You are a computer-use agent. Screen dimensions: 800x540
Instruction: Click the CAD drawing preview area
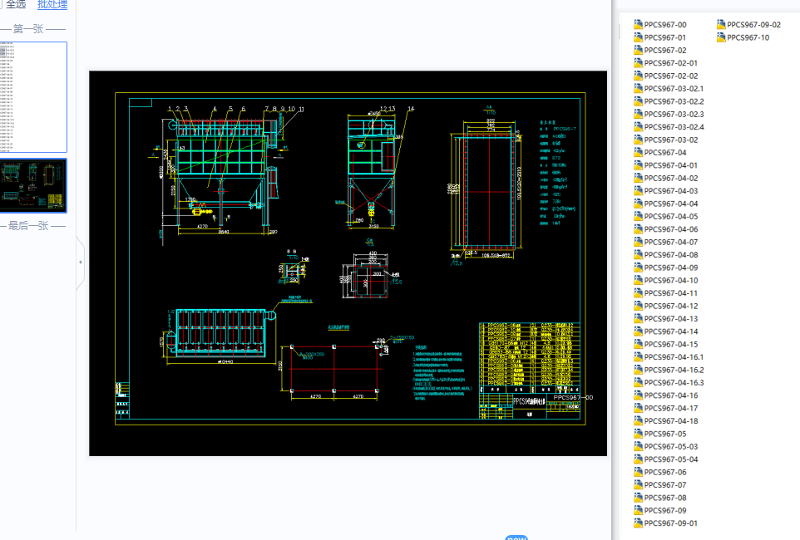[348, 263]
